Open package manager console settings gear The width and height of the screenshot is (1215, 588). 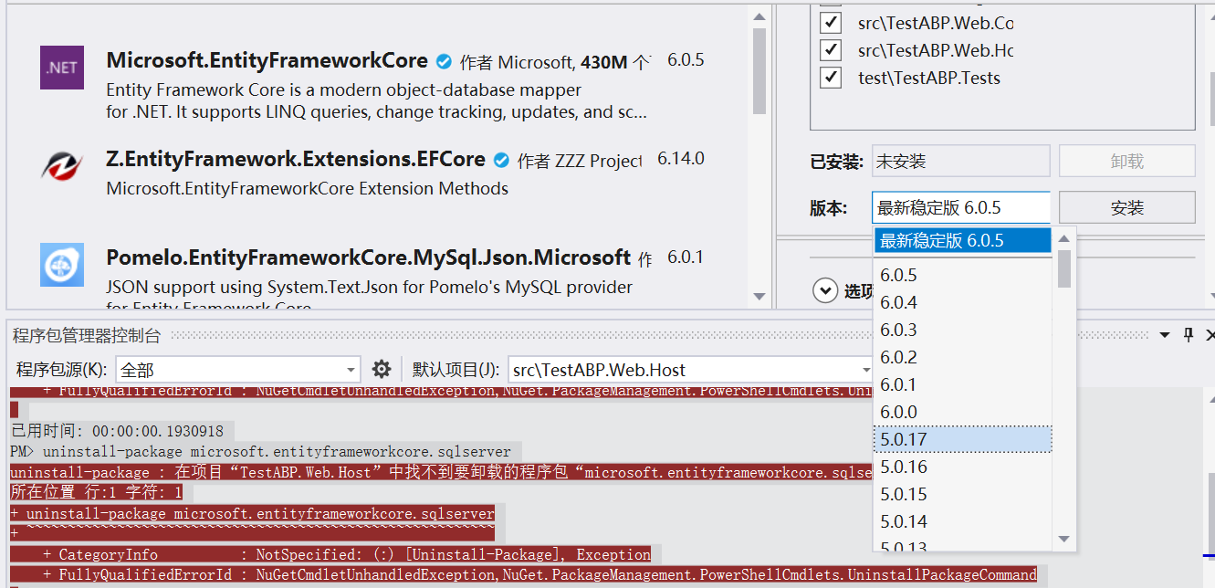(382, 369)
